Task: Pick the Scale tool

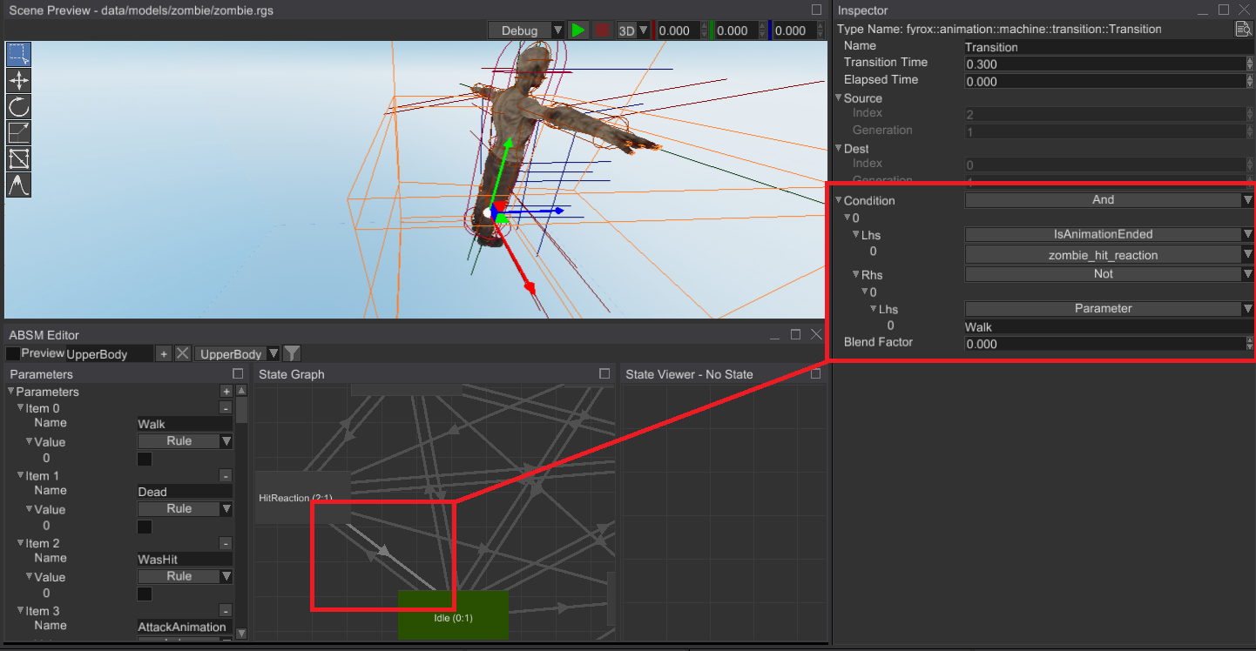Action: point(18,133)
